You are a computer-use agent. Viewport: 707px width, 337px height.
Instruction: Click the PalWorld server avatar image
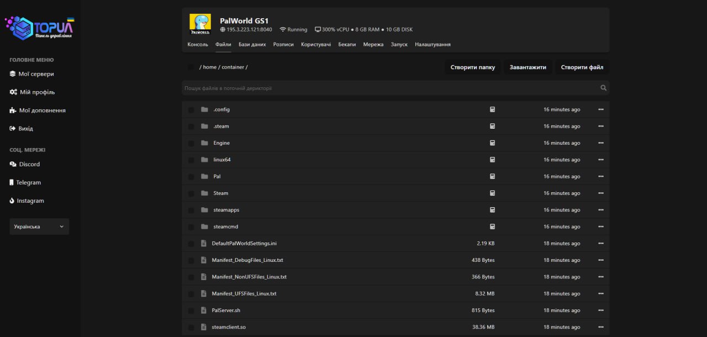click(x=200, y=24)
